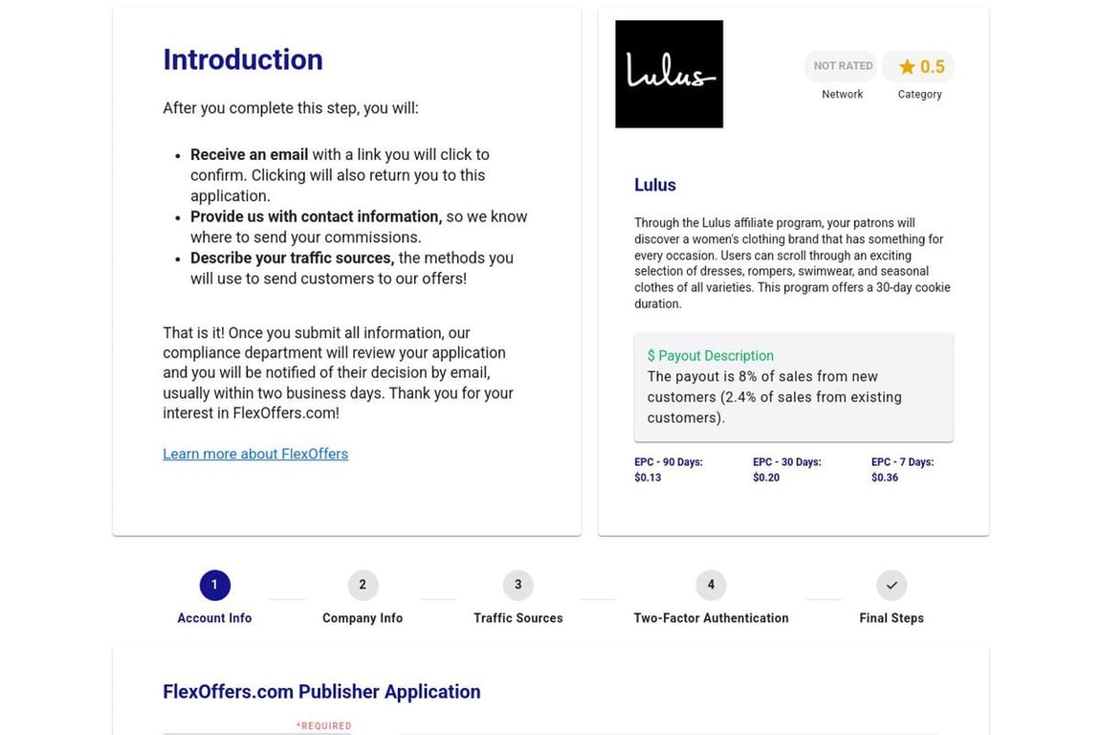Screen dimensions: 1102x735
Task: Click the 'Receive an email' bullet text
Action: 249,154
